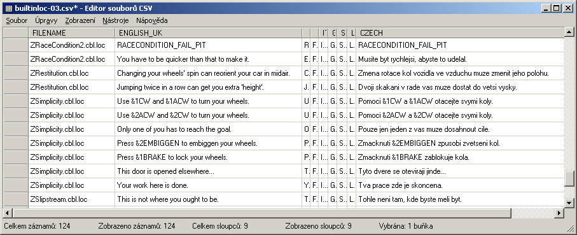Select cell 'Jumping twice in a row can get you extra height'

coord(208,87)
